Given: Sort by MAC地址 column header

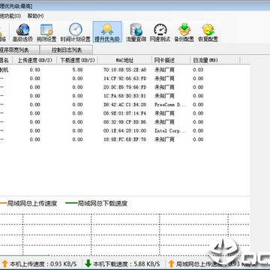Looking at the screenshot, I should point(124,60).
